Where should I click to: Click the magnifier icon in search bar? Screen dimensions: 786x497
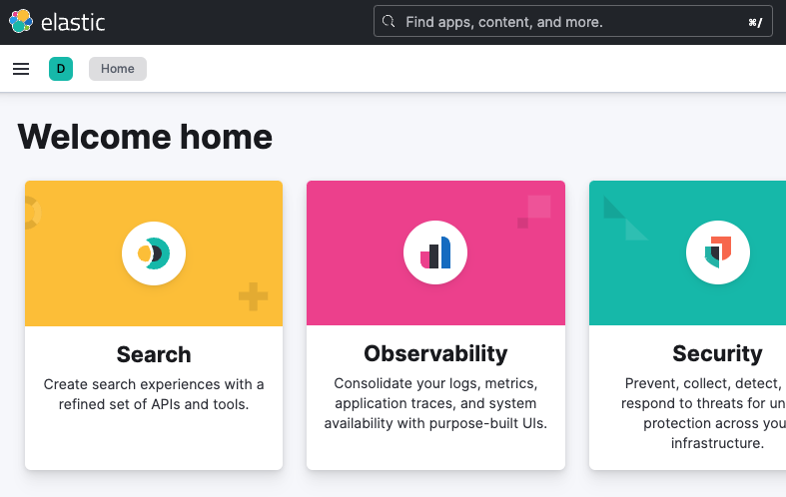(389, 22)
